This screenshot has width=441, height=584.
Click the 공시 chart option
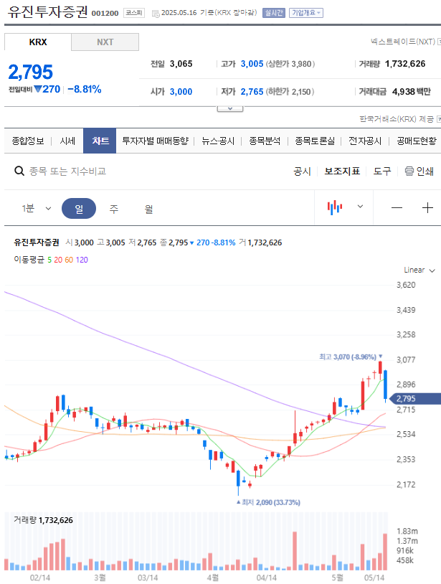tap(302, 171)
